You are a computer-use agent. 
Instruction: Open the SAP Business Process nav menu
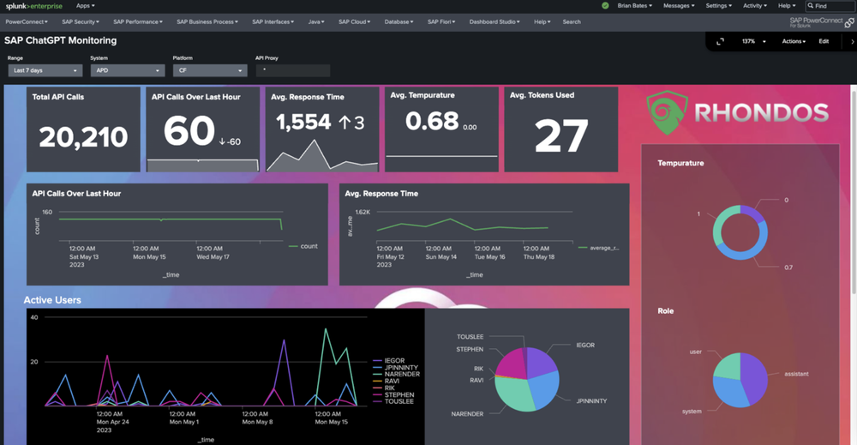click(x=207, y=22)
